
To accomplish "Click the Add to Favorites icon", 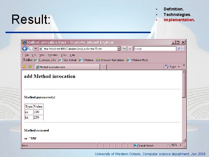I will [30, 66].
